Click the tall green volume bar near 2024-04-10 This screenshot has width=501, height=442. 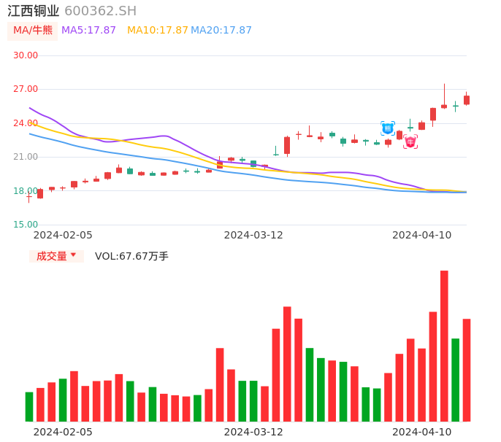(x=455, y=380)
